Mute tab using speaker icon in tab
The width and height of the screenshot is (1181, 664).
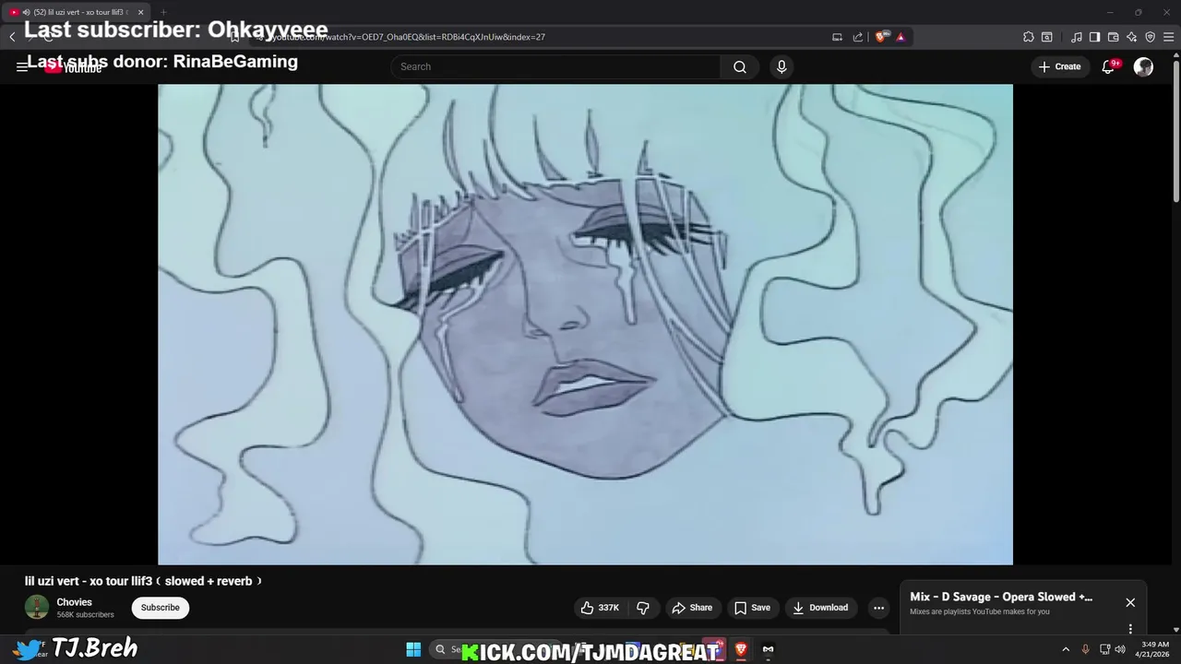26,12
